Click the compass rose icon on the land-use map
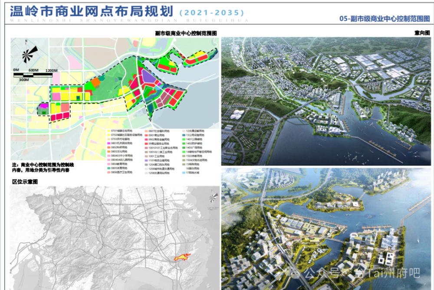 26,55
